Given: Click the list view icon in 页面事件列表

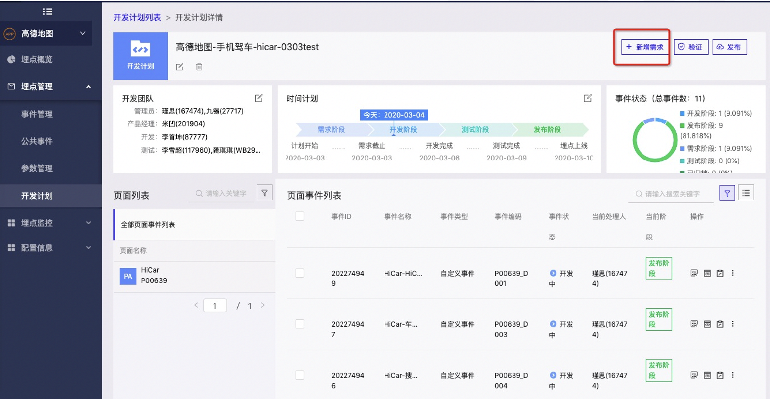Looking at the screenshot, I should [x=746, y=193].
